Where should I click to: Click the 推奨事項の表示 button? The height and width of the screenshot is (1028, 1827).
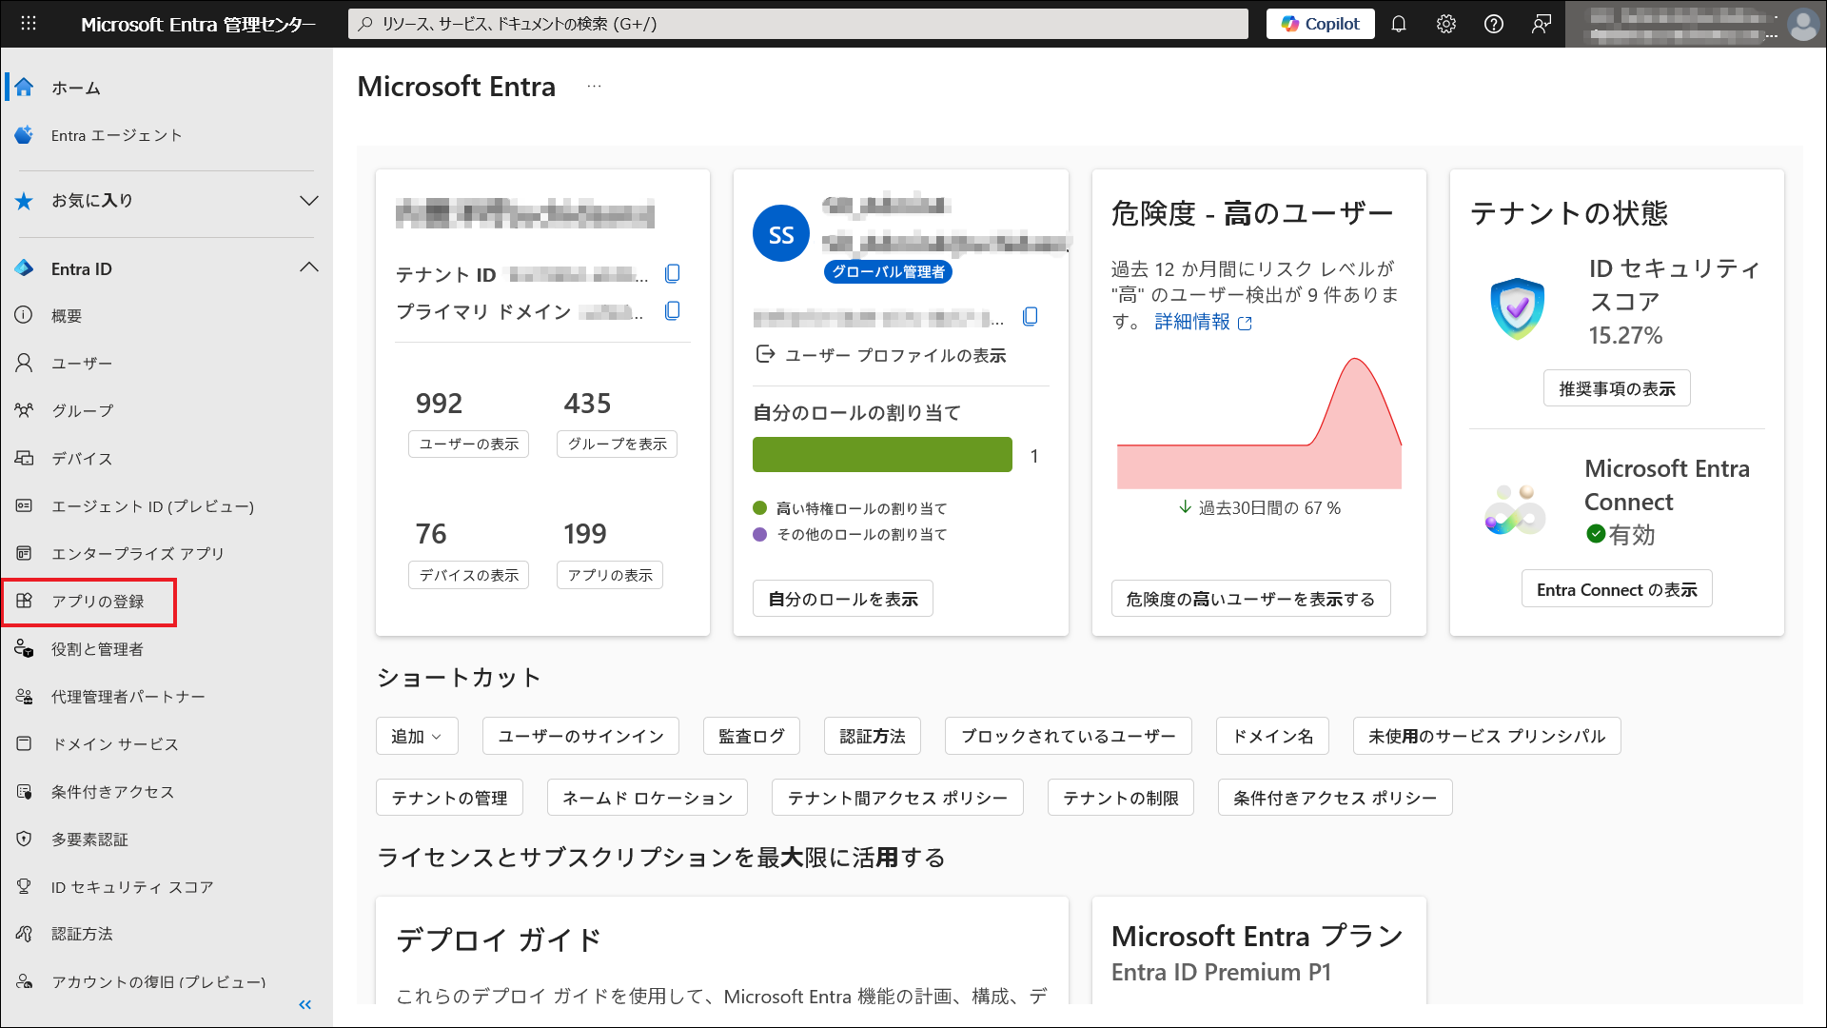(x=1616, y=388)
